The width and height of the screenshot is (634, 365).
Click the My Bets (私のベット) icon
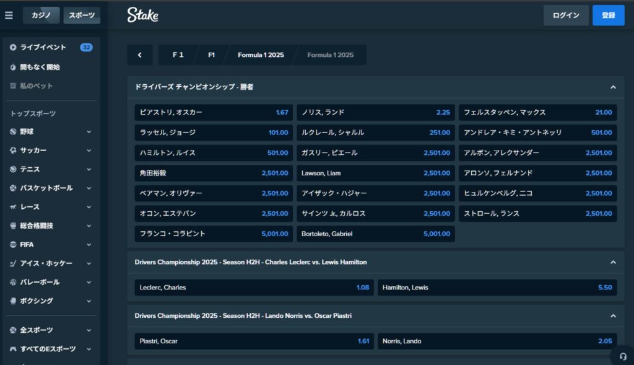(13, 86)
